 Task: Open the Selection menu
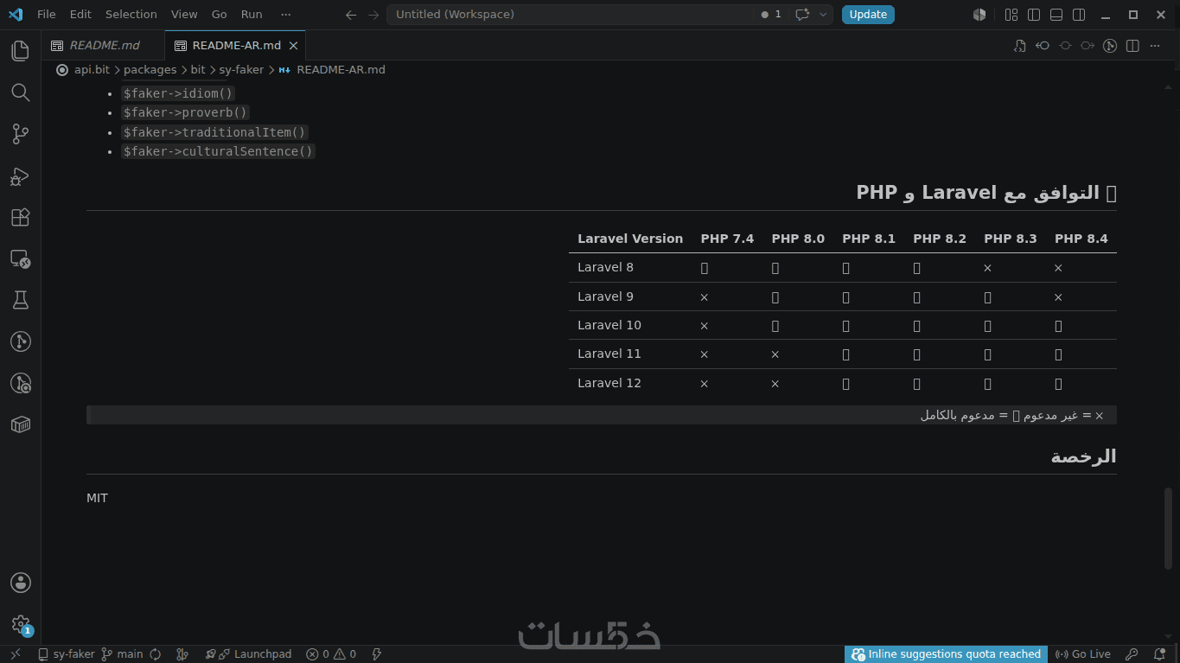coord(131,15)
